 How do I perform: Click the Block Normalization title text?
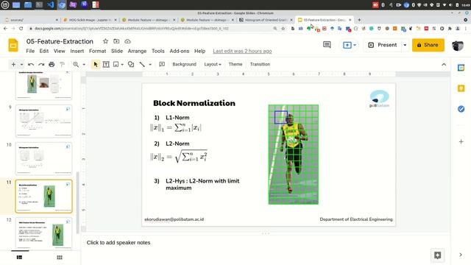tap(194, 103)
